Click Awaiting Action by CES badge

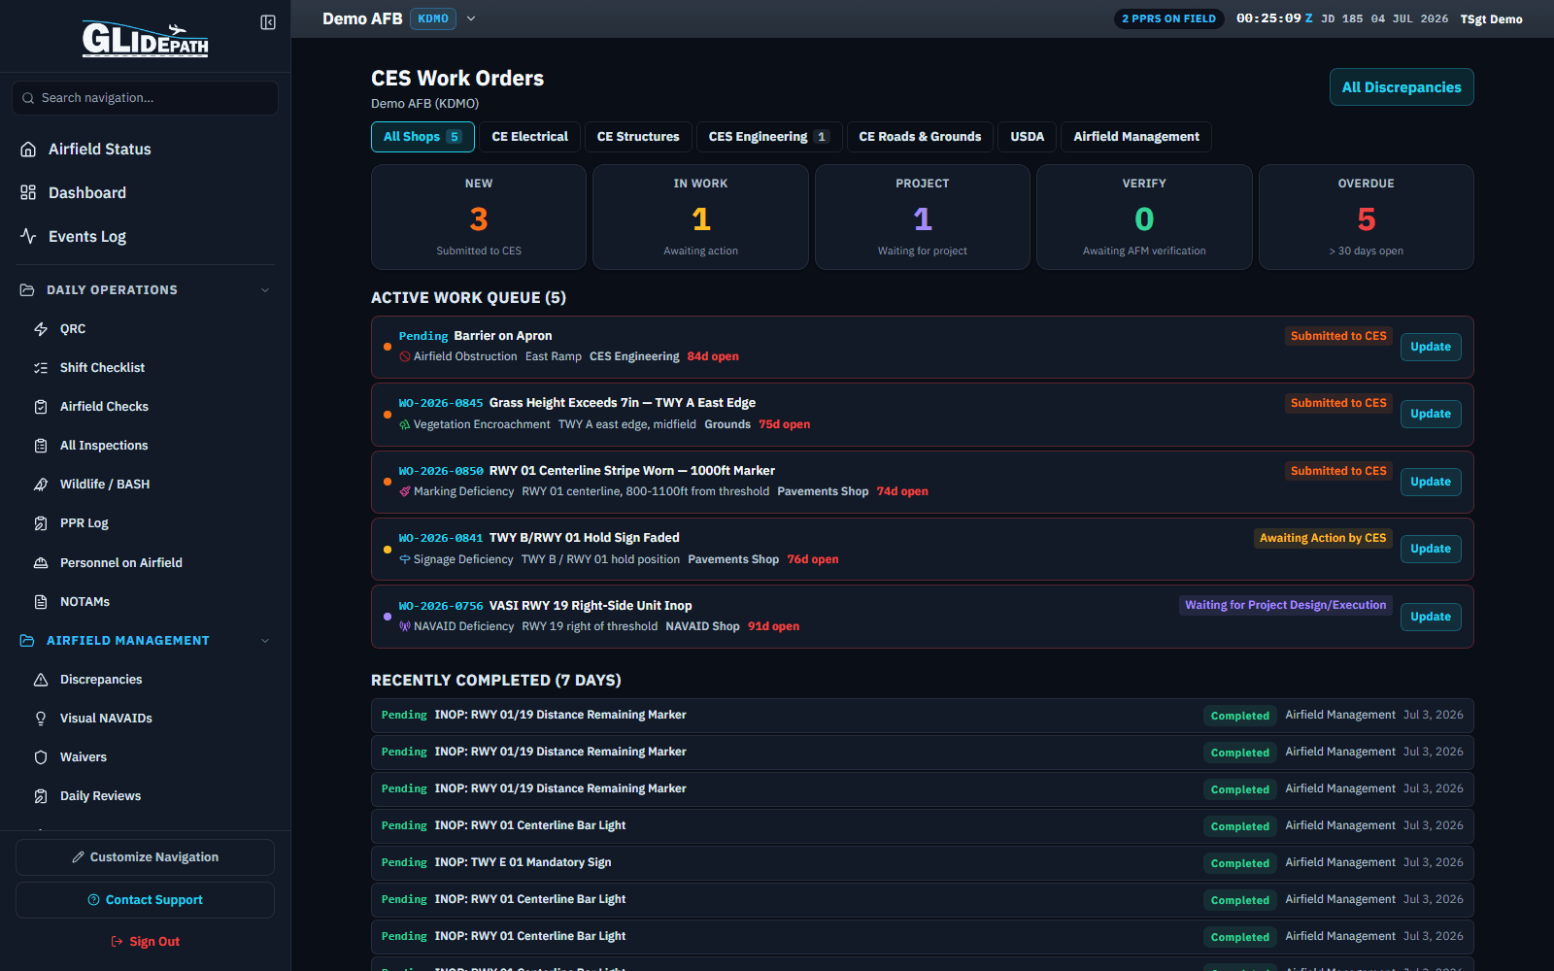tap(1323, 538)
